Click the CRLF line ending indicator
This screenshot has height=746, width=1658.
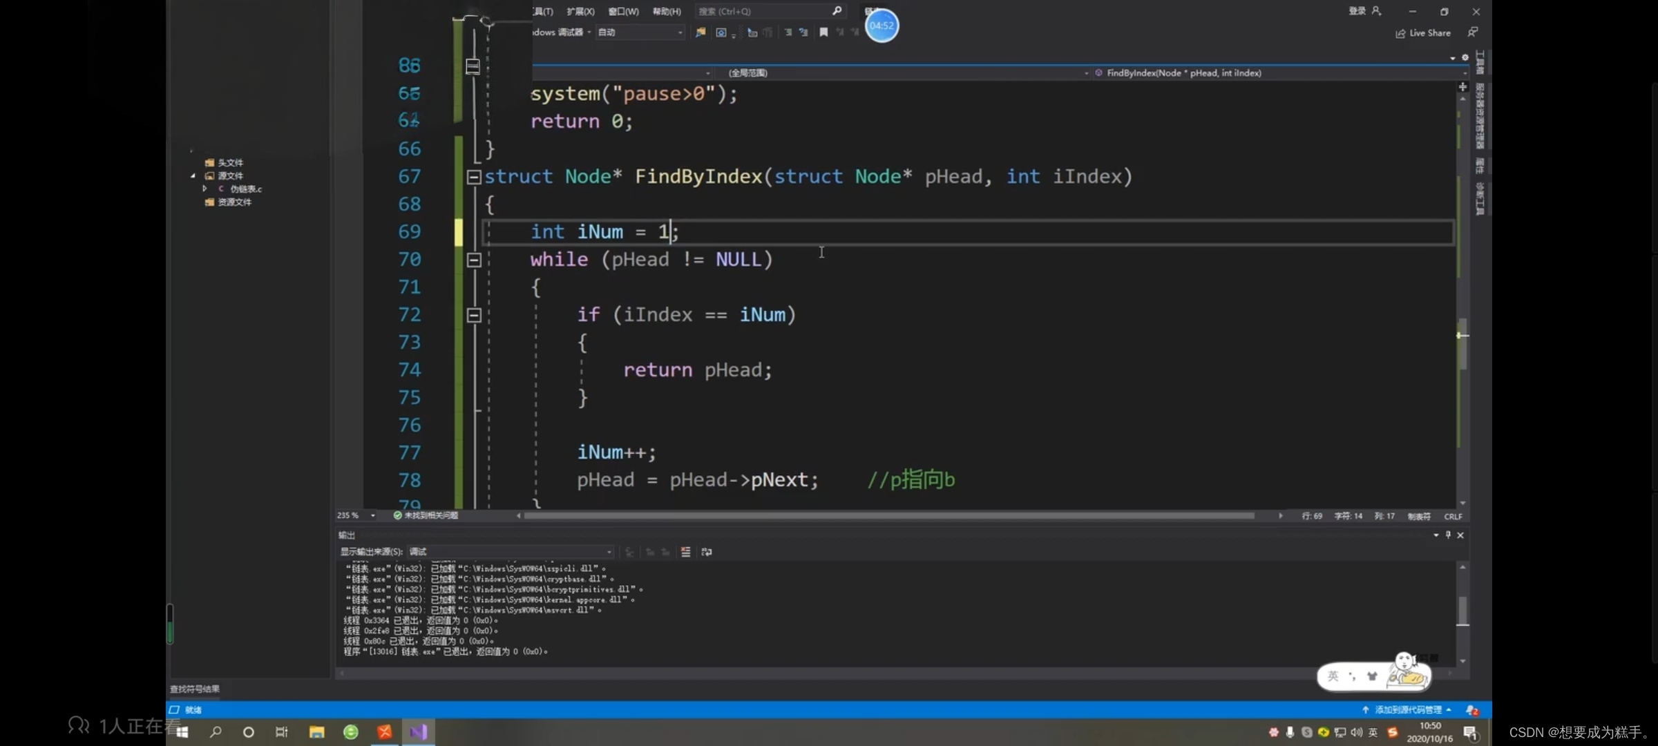[1453, 517]
